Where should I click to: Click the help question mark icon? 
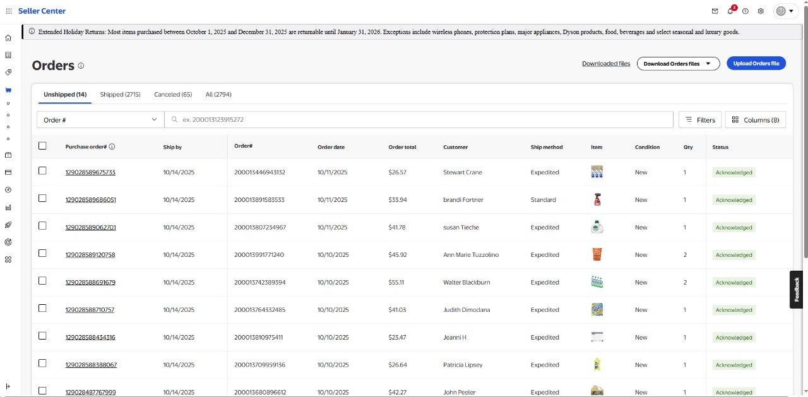746,11
